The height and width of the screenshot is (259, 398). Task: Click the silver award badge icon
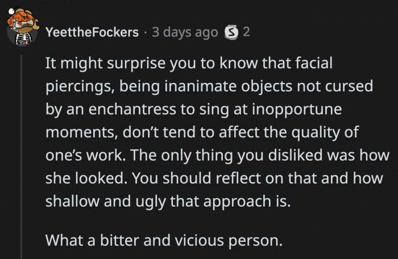pos(232,32)
